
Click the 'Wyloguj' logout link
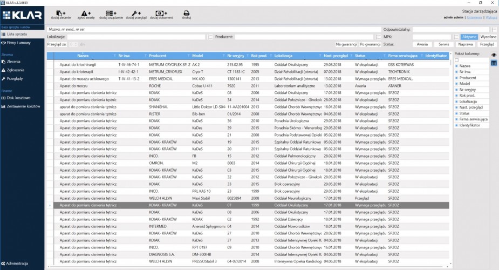[491, 18]
